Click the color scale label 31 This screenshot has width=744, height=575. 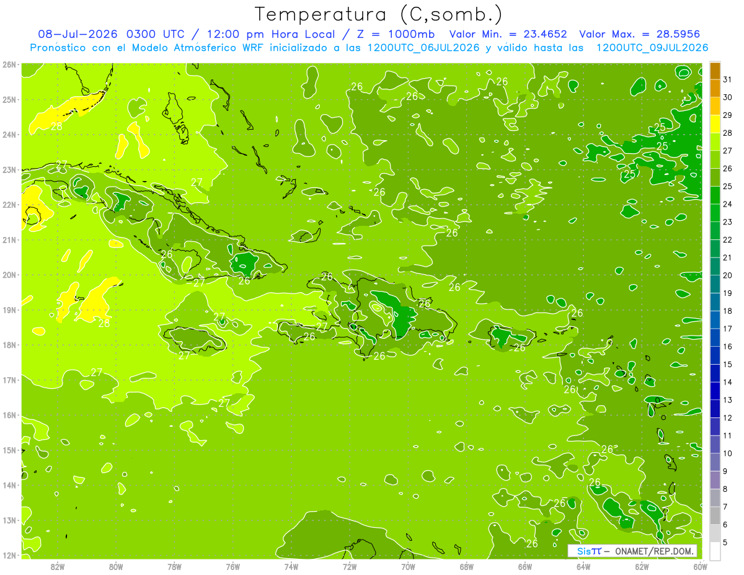[727, 79]
